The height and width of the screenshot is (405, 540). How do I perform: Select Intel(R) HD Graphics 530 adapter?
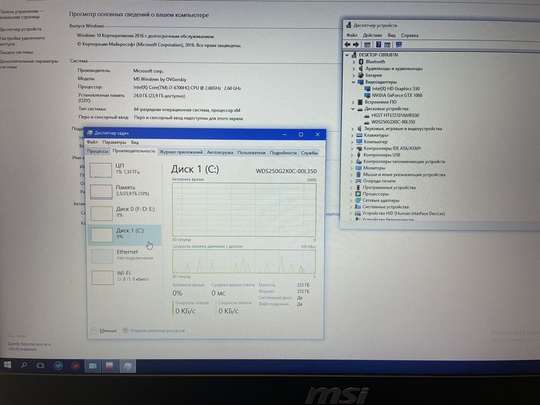click(x=396, y=89)
